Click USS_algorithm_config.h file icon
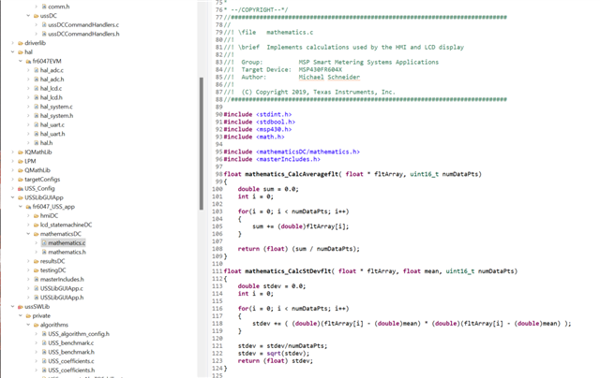 coord(44,334)
